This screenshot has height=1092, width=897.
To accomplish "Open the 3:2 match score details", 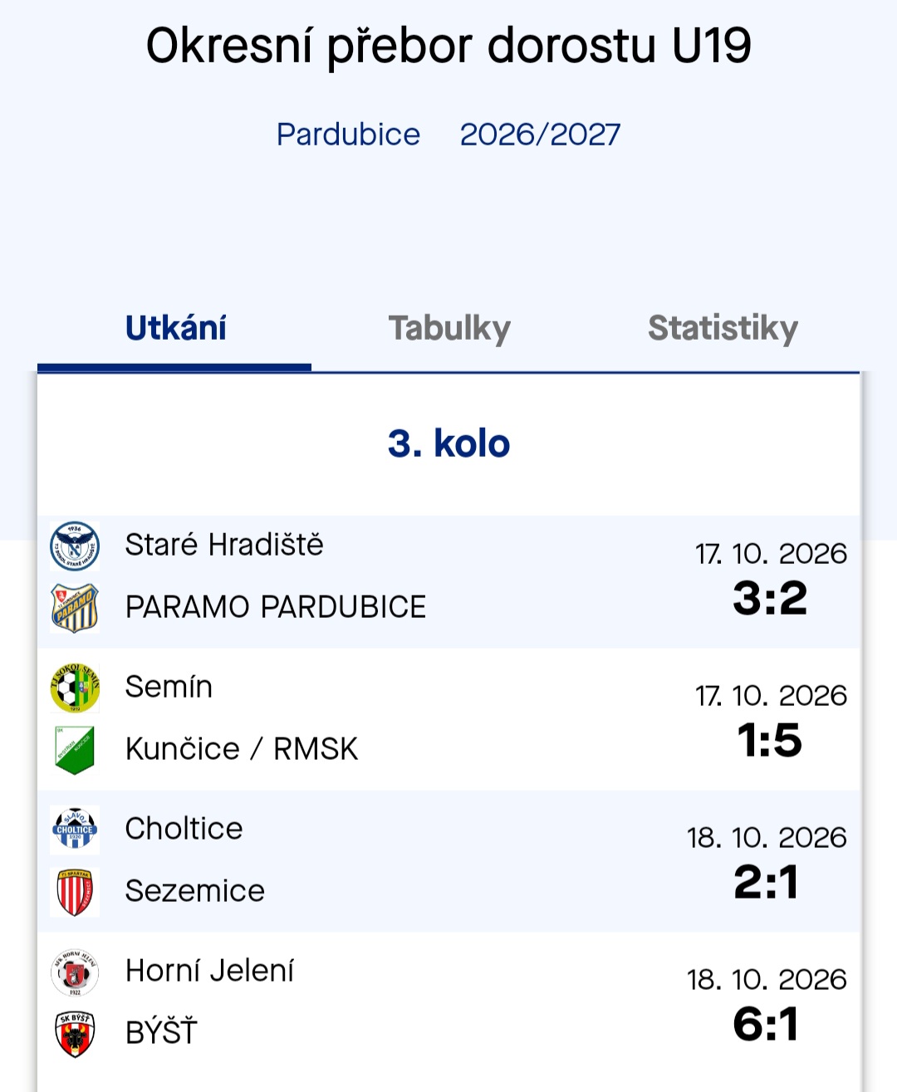I will click(x=770, y=598).
